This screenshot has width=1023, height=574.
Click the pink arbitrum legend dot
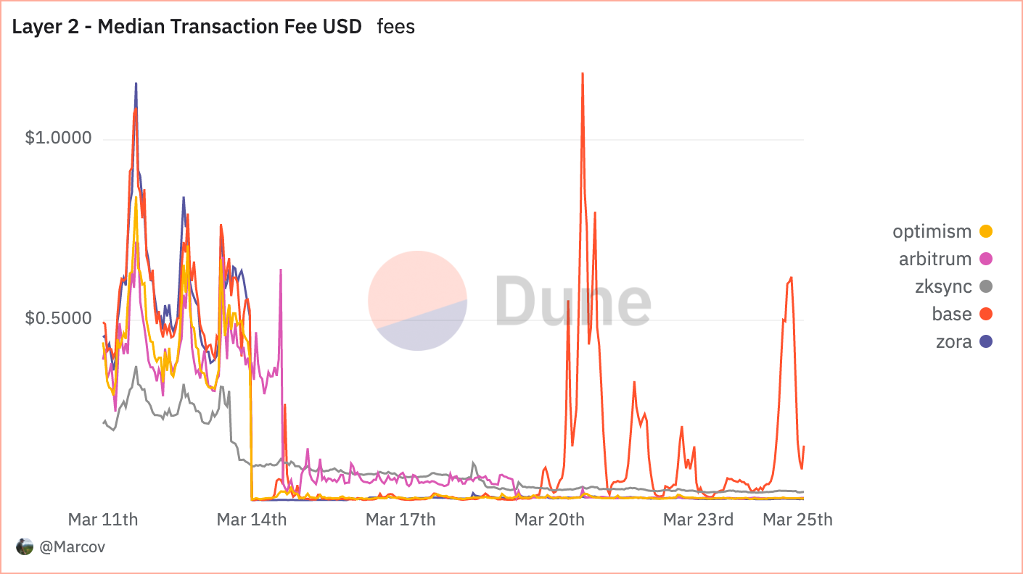pyautogui.click(x=985, y=259)
